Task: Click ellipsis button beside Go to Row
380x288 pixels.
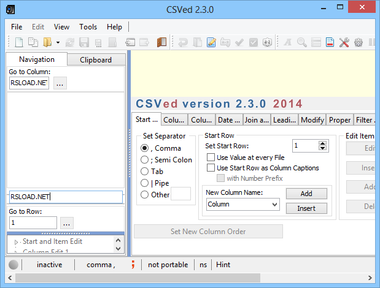Action: click(x=67, y=223)
